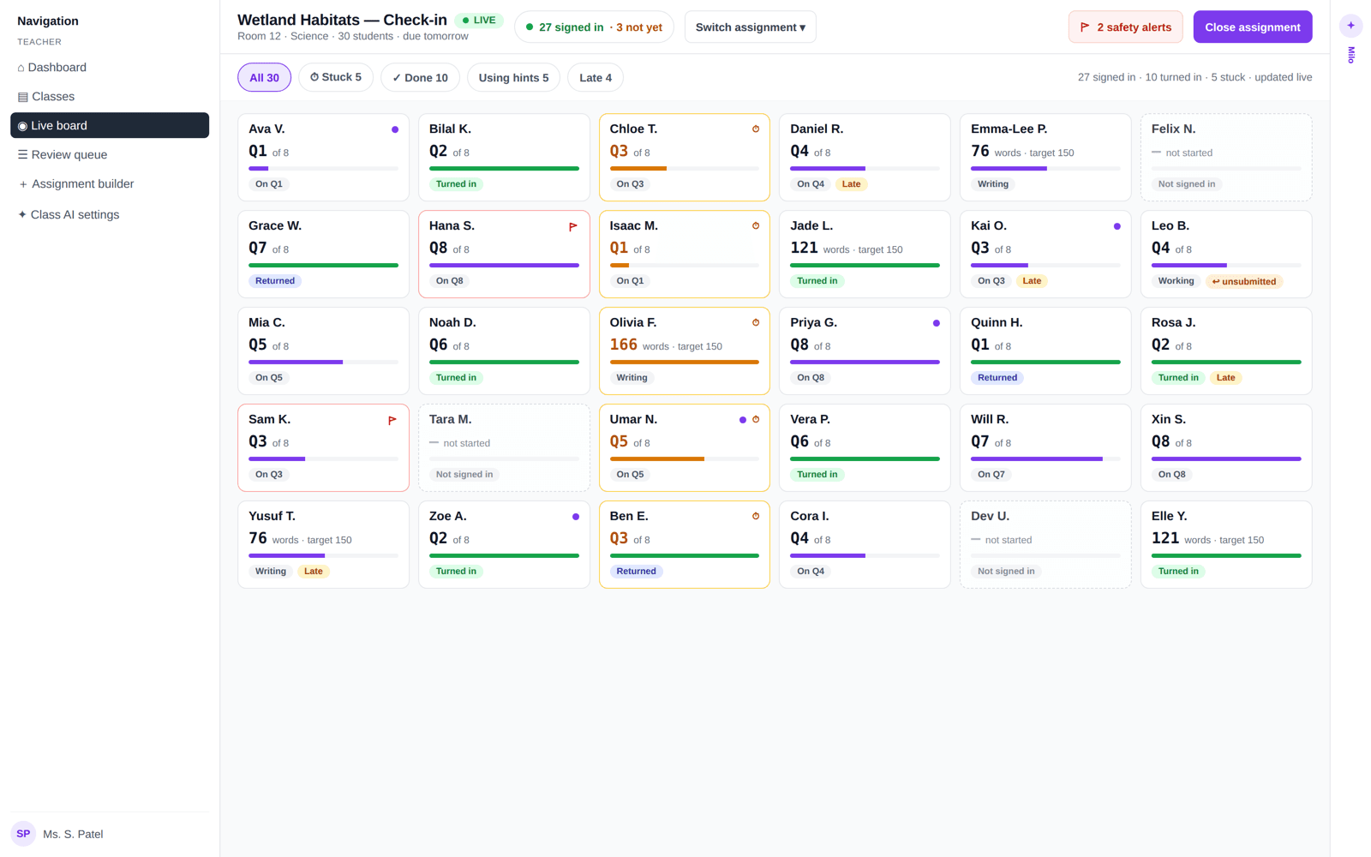Click Mia C. progress bar
The width and height of the screenshot is (1371, 857).
(323, 363)
